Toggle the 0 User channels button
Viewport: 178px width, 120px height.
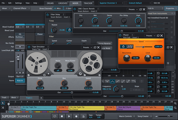[68, 8]
